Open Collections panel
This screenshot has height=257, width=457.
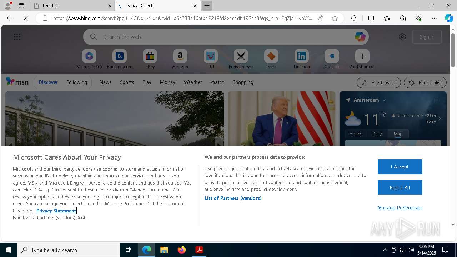click(403, 18)
